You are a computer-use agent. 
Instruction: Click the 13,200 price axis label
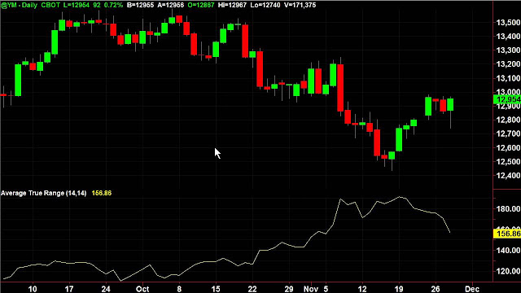tap(508, 64)
